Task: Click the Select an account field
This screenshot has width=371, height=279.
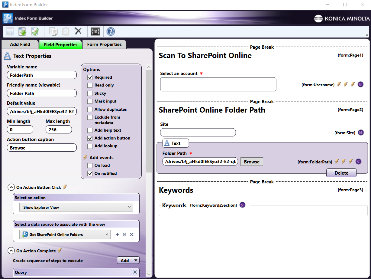Action: [218, 84]
